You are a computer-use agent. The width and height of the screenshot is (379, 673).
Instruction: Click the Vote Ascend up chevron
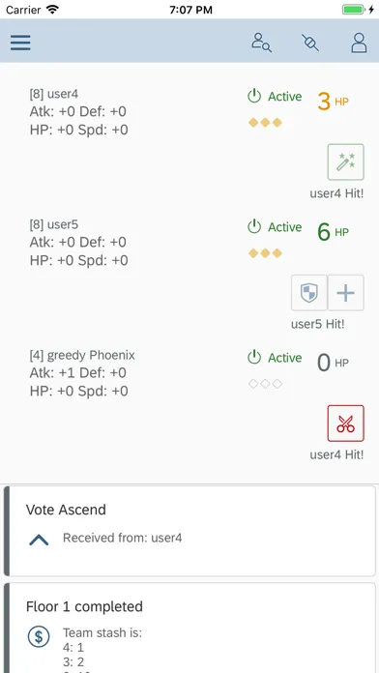[x=39, y=541]
